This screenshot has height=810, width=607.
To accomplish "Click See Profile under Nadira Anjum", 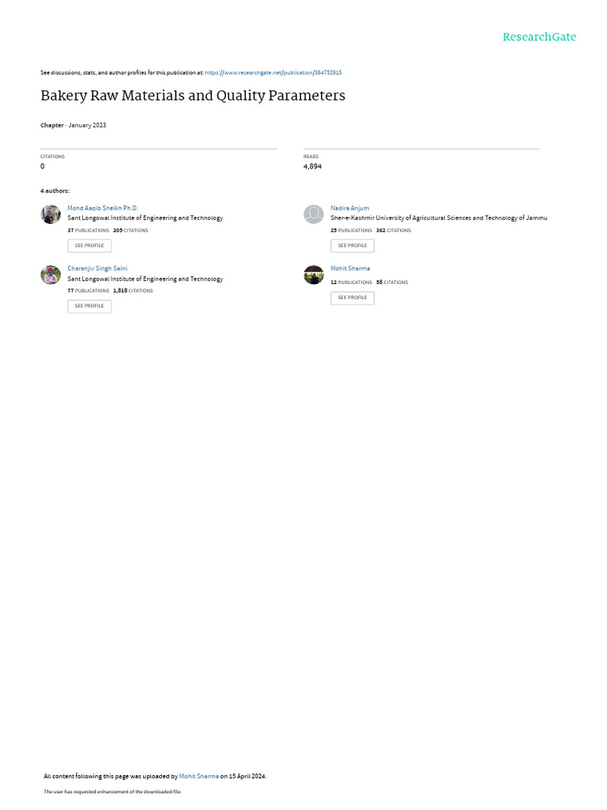I will tap(353, 246).
